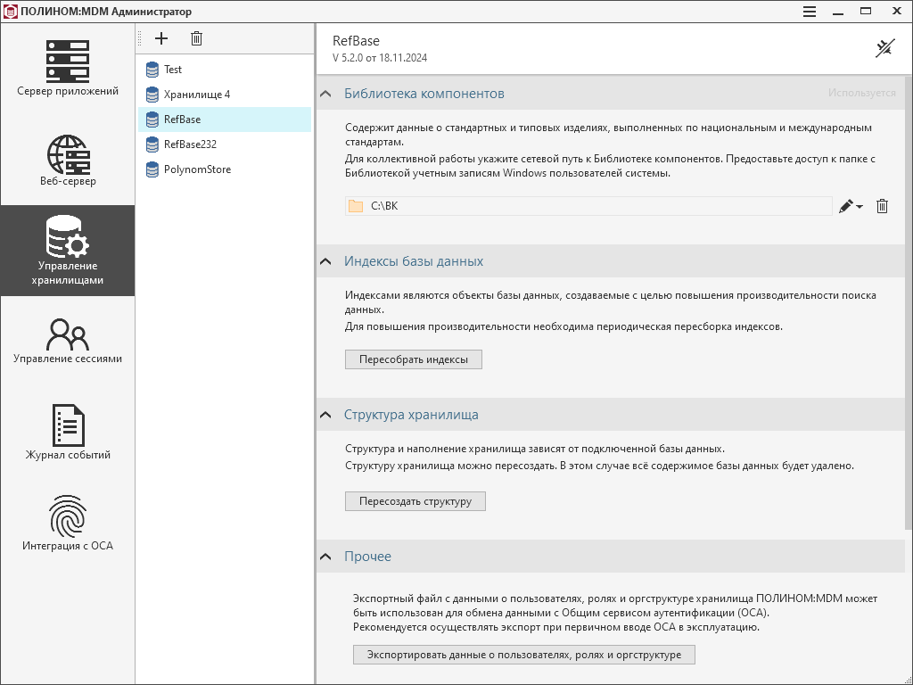Open the hamburger menu in title bar
The image size is (913, 685).
(810, 12)
